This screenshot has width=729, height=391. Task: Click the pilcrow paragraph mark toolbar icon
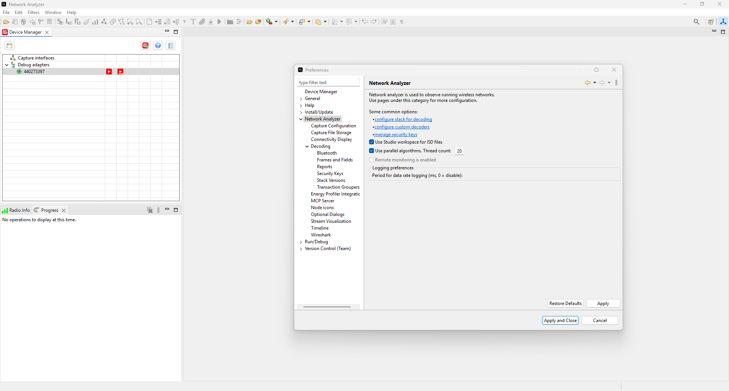(402, 22)
